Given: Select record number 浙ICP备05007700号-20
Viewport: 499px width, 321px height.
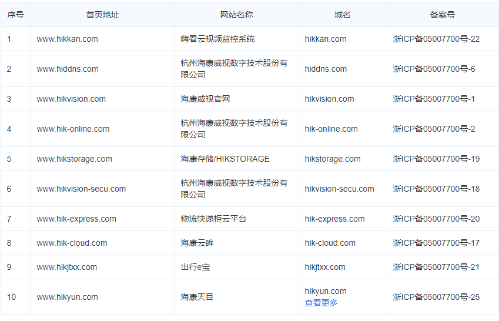Looking at the screenshot, I should click(x=436, y=219).
